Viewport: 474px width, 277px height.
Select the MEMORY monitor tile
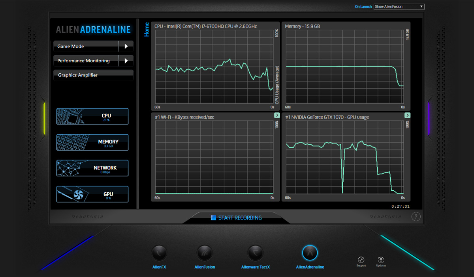click(92, 142)
